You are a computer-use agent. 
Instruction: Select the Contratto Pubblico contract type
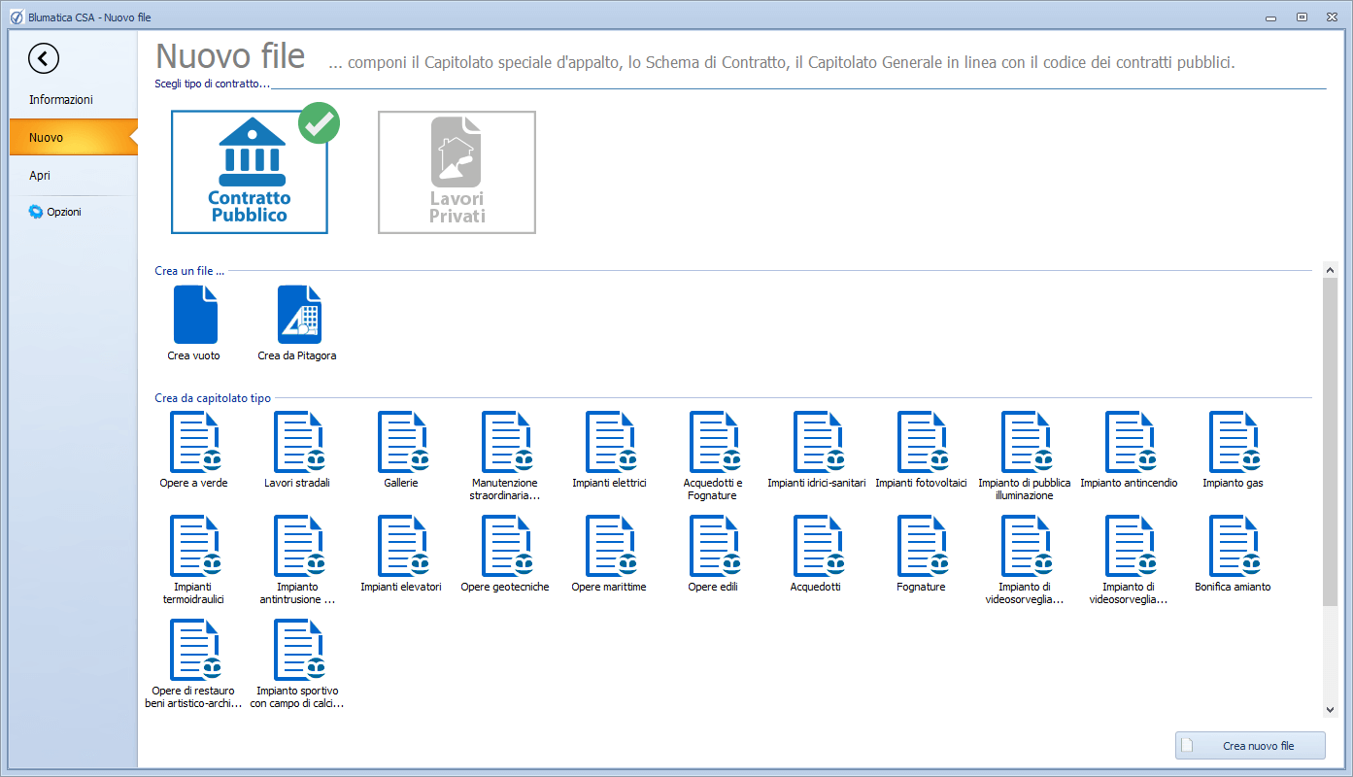point(250,173)
